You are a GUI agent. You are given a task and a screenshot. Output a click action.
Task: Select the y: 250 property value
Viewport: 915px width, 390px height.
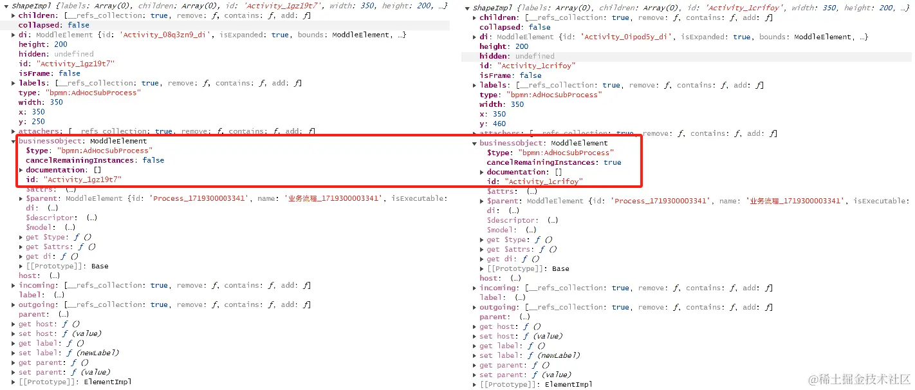tap(38, 122)
